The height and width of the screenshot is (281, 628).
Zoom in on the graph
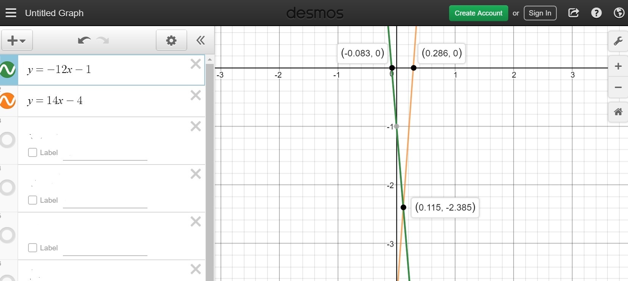point(618,66)
